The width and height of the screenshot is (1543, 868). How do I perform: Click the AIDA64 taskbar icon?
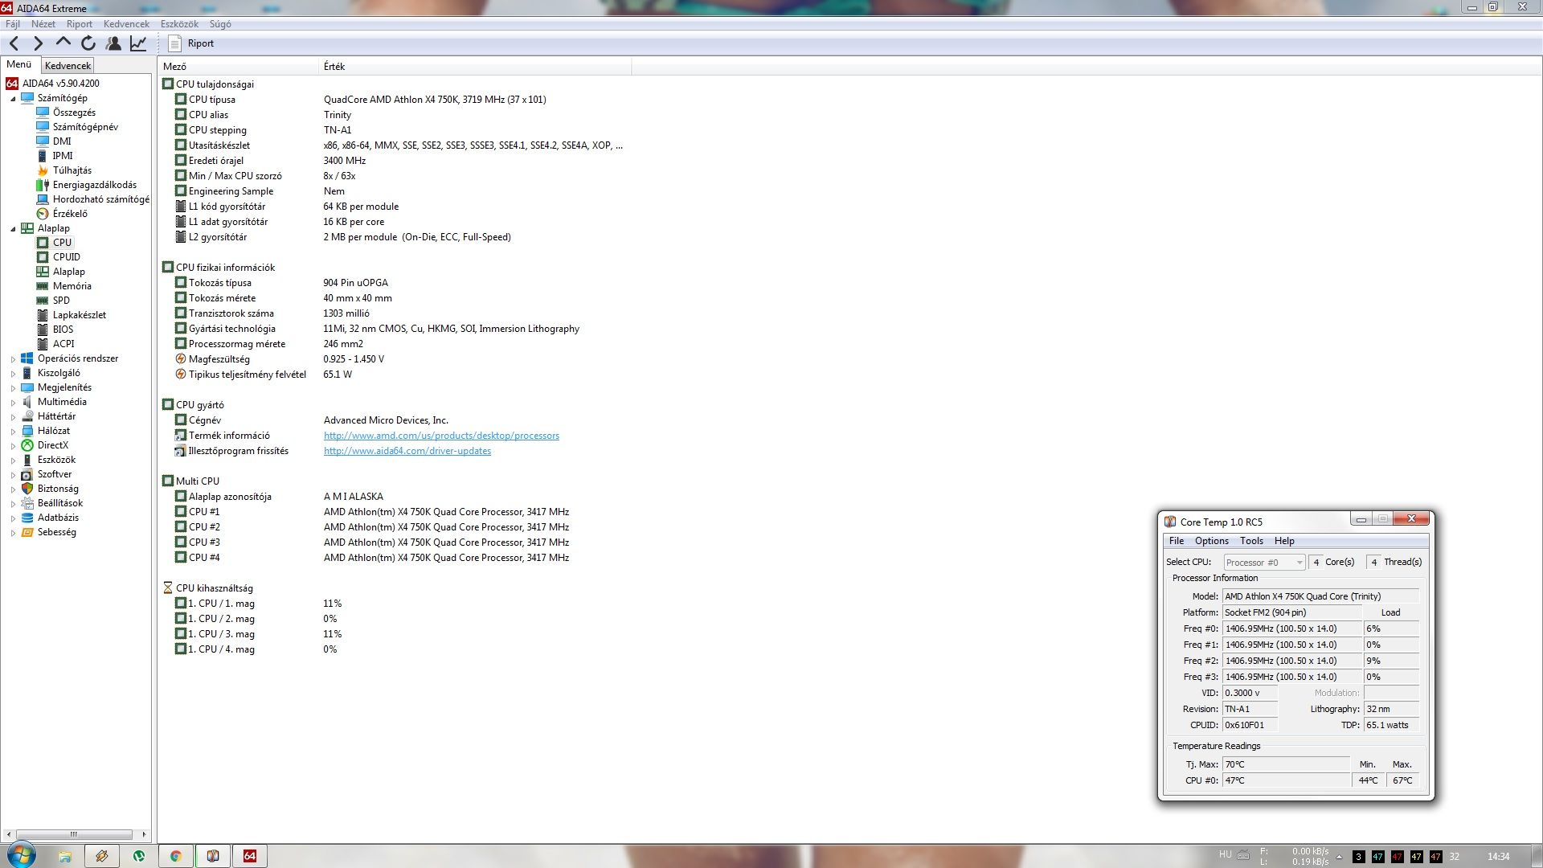click(x=250, y=856)
